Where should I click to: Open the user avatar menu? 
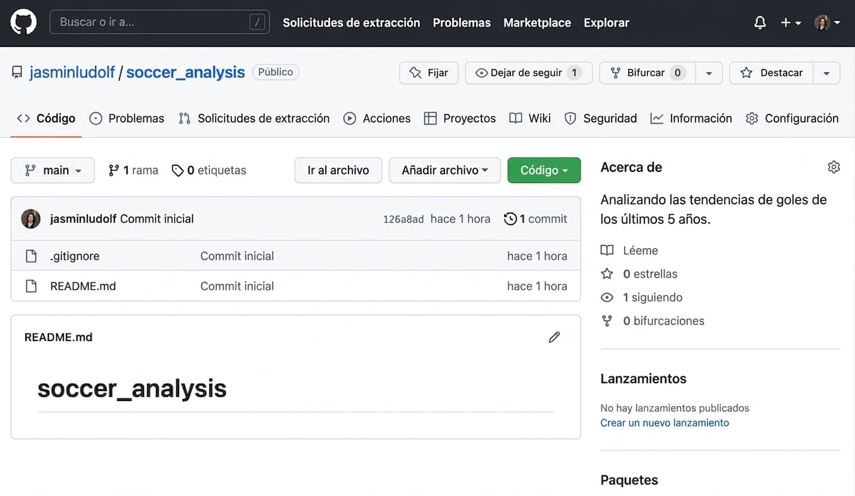point(827,23)
